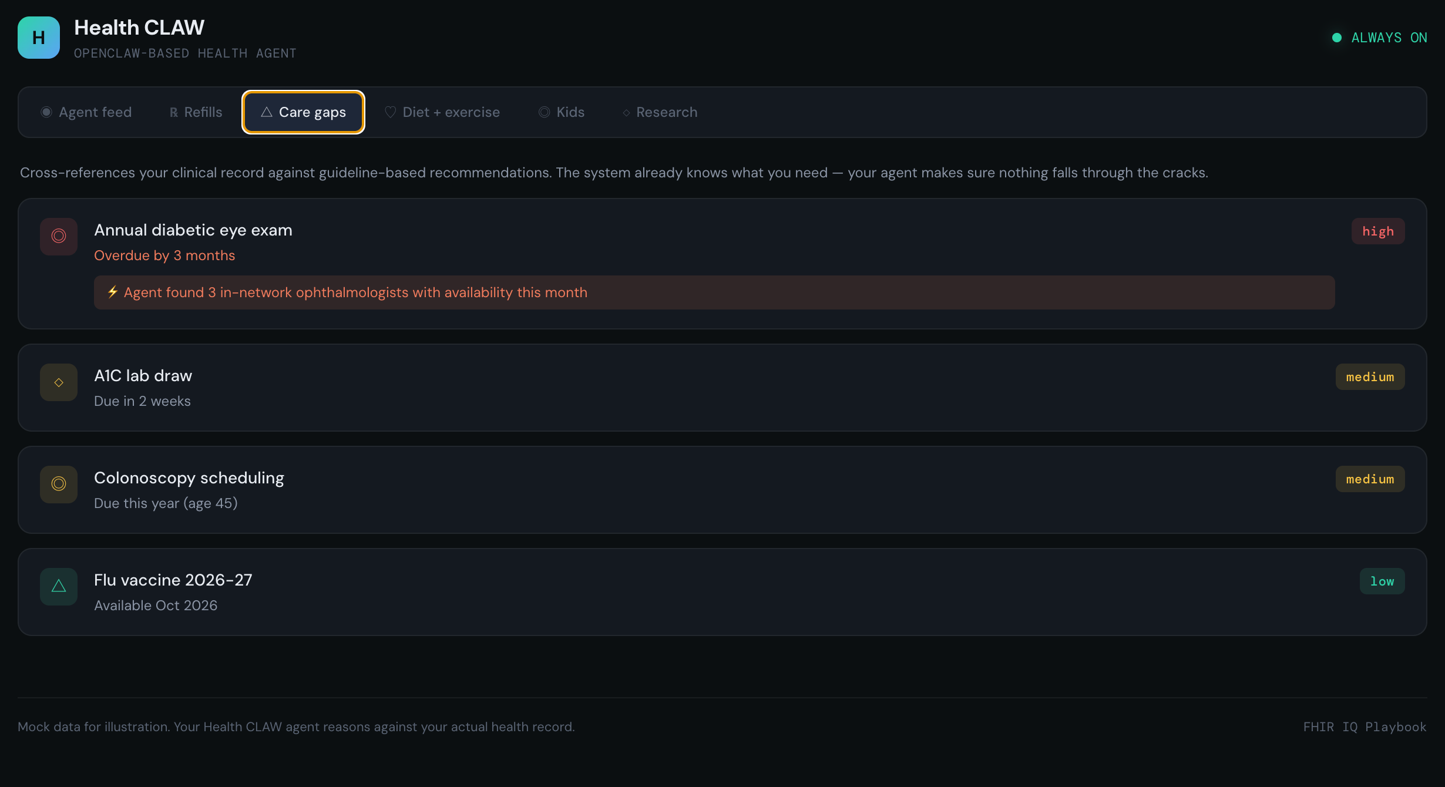Open the Agent feed tab

(86, 112)
